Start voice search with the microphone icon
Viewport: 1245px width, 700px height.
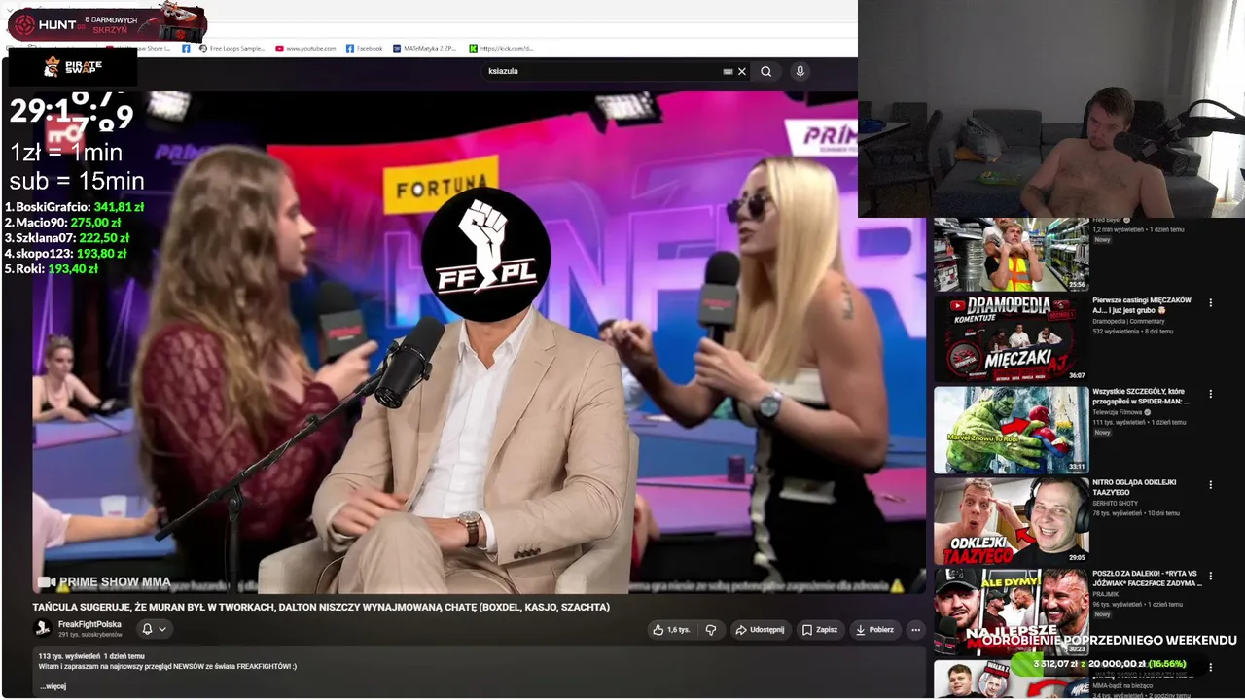click(x=800, y=71)
